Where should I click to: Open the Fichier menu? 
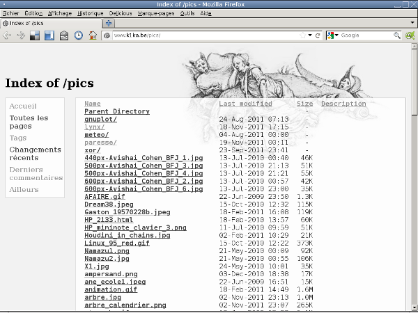coord(11,13)
